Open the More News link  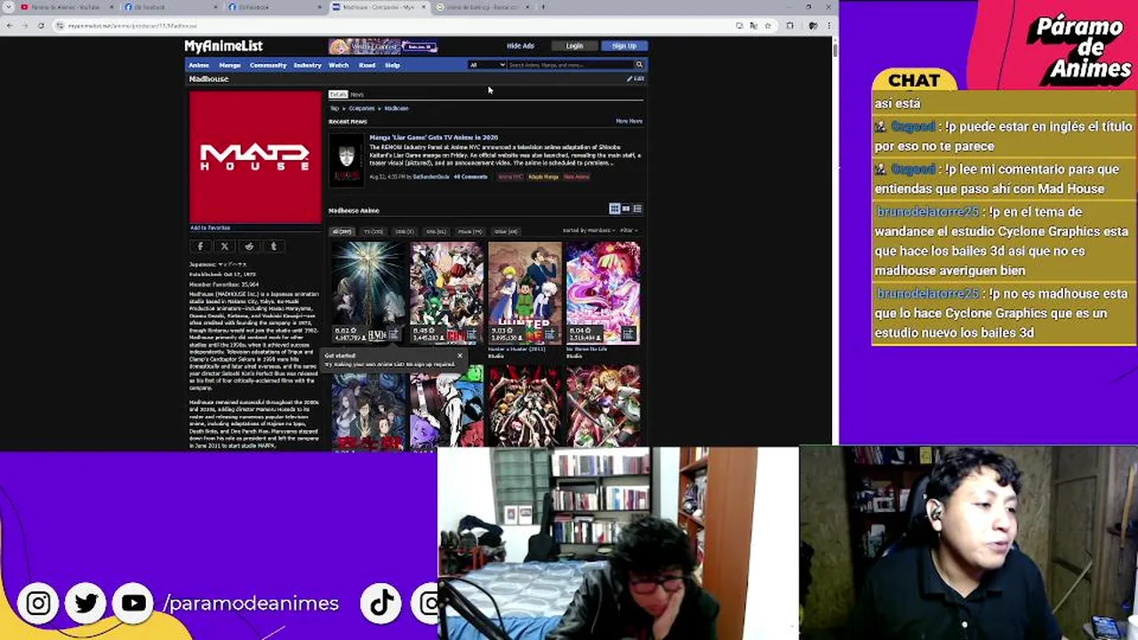629,121
